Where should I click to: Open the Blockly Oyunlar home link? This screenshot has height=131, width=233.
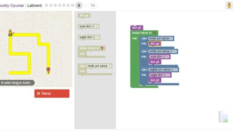click(x=12, y=5)
